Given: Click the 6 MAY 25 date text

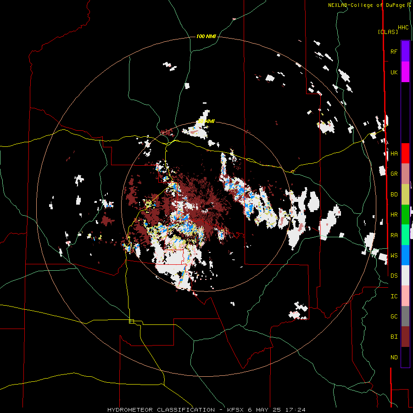Looking at the screenshot, I should 264,410.
